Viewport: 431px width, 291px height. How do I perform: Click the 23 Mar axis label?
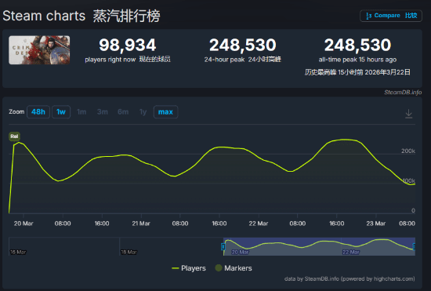375,224
